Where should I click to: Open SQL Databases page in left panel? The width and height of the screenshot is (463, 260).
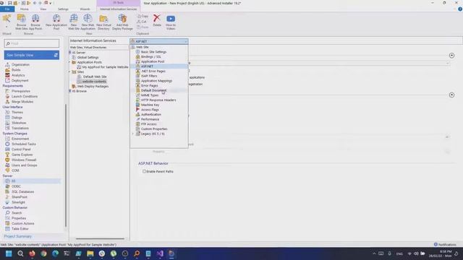click(22, 191)
